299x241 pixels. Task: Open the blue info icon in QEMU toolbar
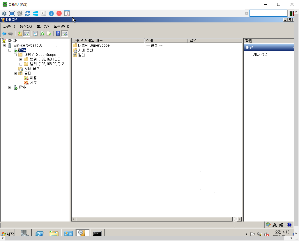coord(51,13)
